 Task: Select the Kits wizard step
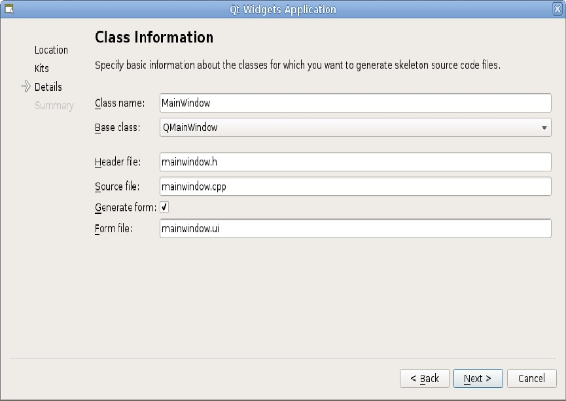[42, 68]
